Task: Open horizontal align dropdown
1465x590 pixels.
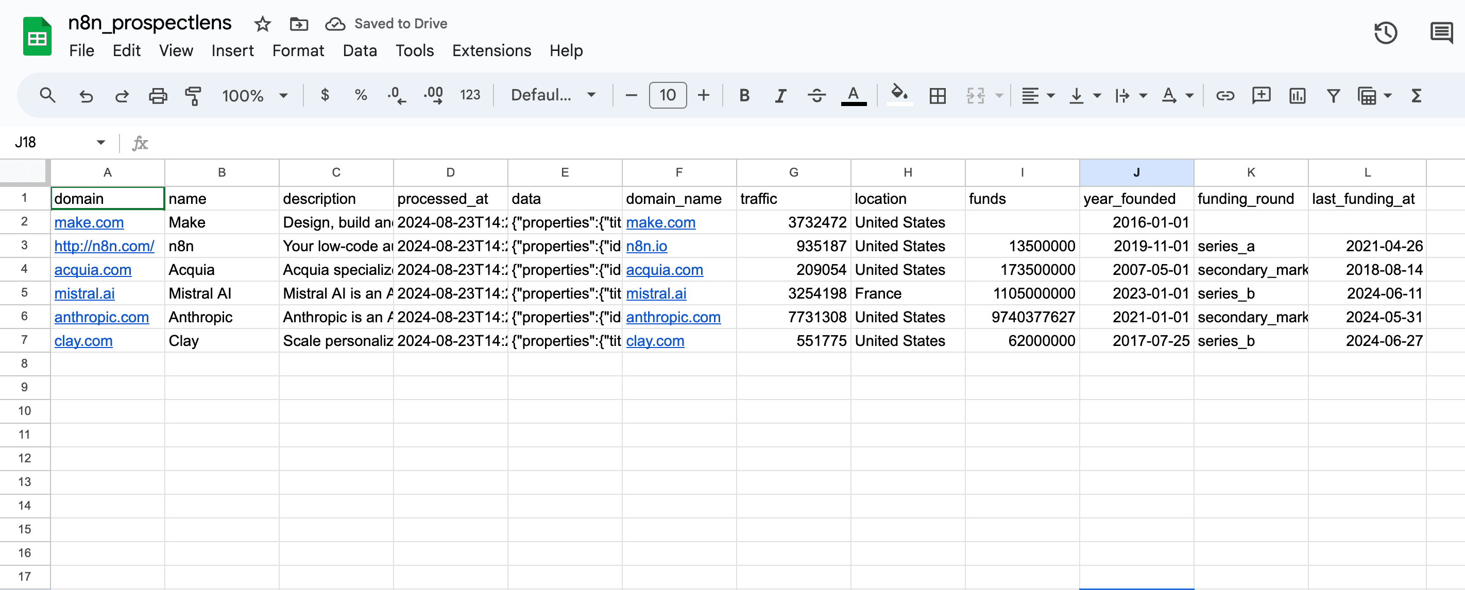Action: coord(1038,95)
